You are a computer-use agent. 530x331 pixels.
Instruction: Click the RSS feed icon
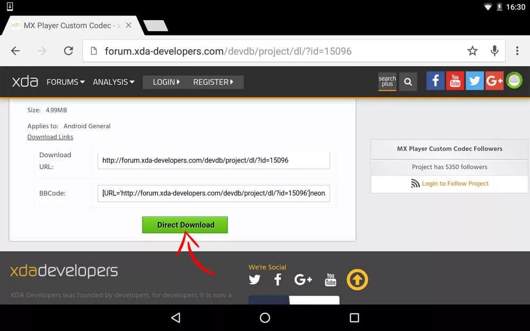tap(415, 183)
